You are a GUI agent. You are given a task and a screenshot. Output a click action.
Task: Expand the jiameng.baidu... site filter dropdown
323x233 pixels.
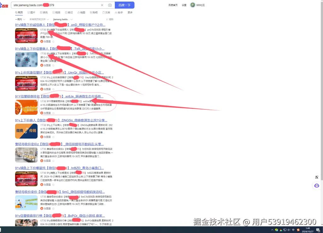[x=63, y=19]
